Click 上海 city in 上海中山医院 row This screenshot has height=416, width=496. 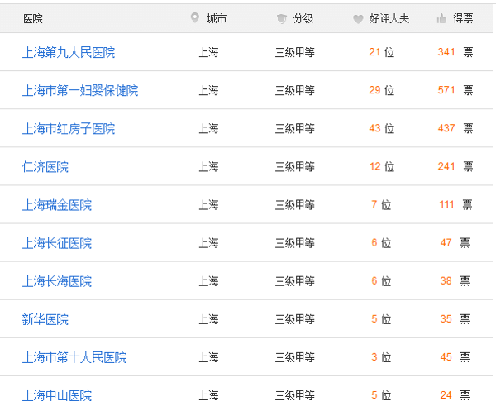[x=208, y=395]
